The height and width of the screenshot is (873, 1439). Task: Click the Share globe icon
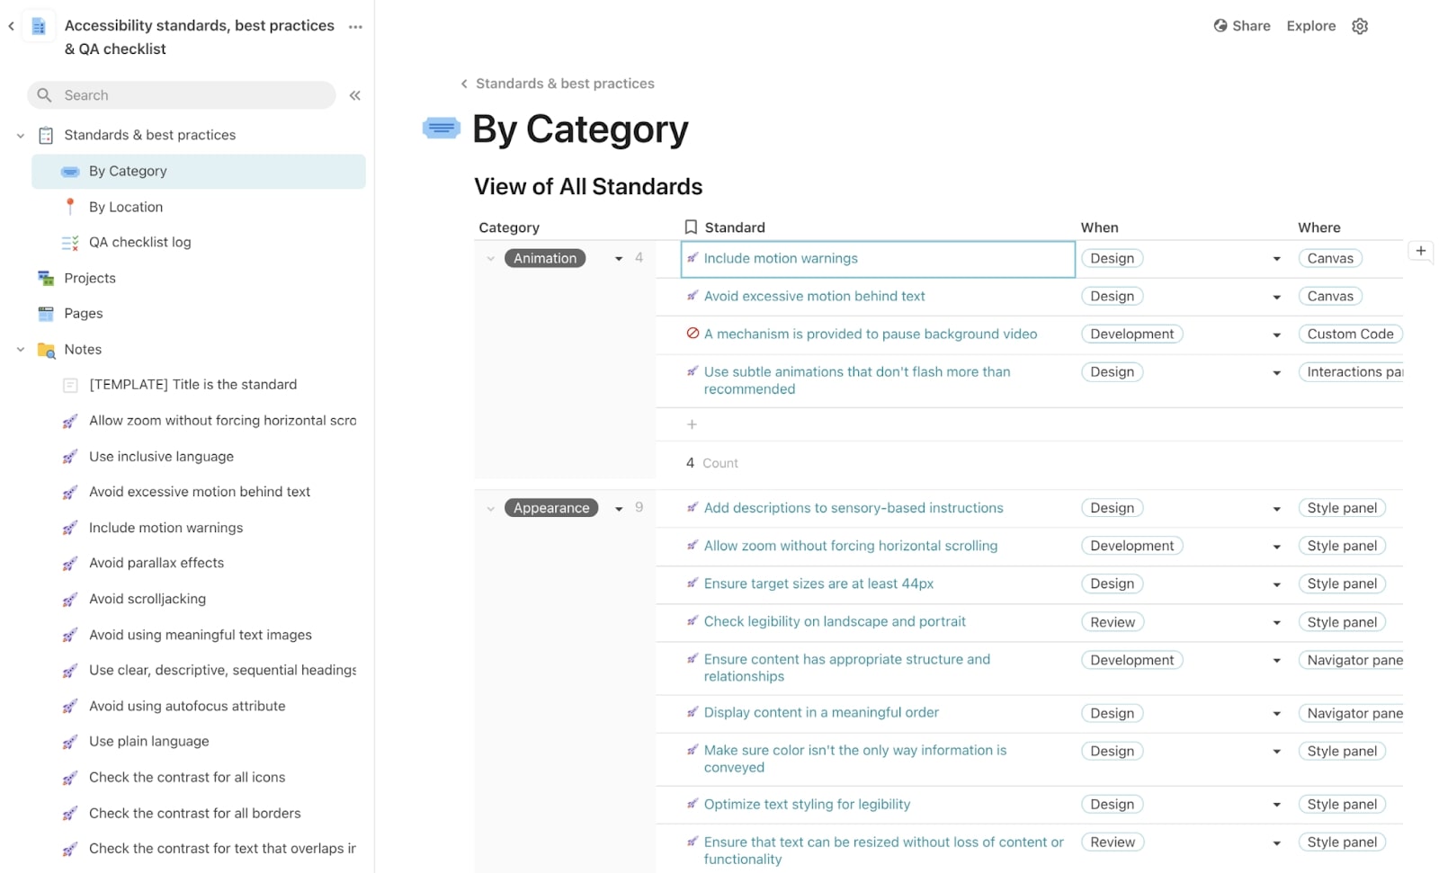(1220, 26)
